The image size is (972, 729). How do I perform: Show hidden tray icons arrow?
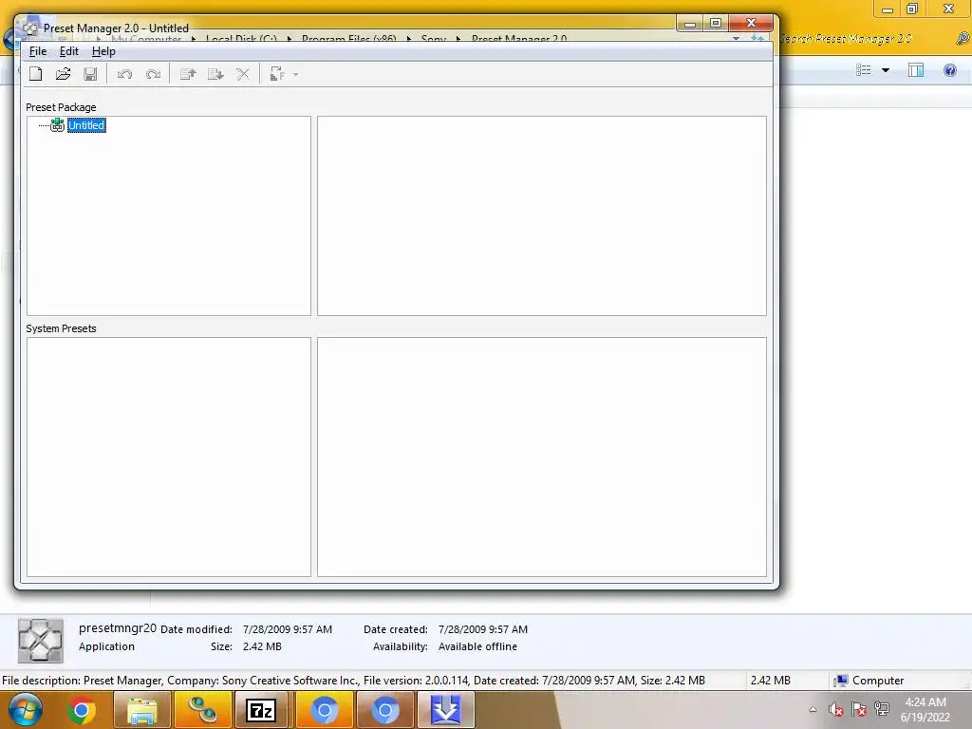click(813, 710)
